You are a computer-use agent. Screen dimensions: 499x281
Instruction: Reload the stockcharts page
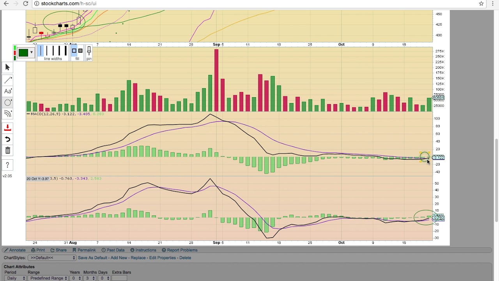(26, 4)
